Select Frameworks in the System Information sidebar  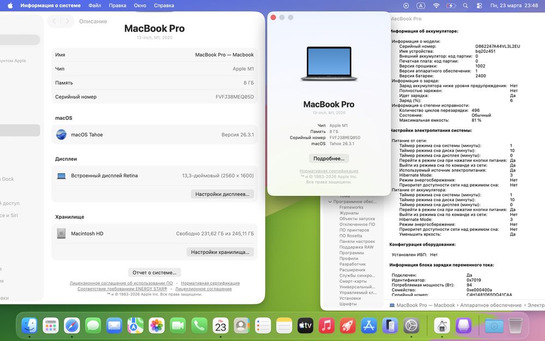click(x=351, y=207)
